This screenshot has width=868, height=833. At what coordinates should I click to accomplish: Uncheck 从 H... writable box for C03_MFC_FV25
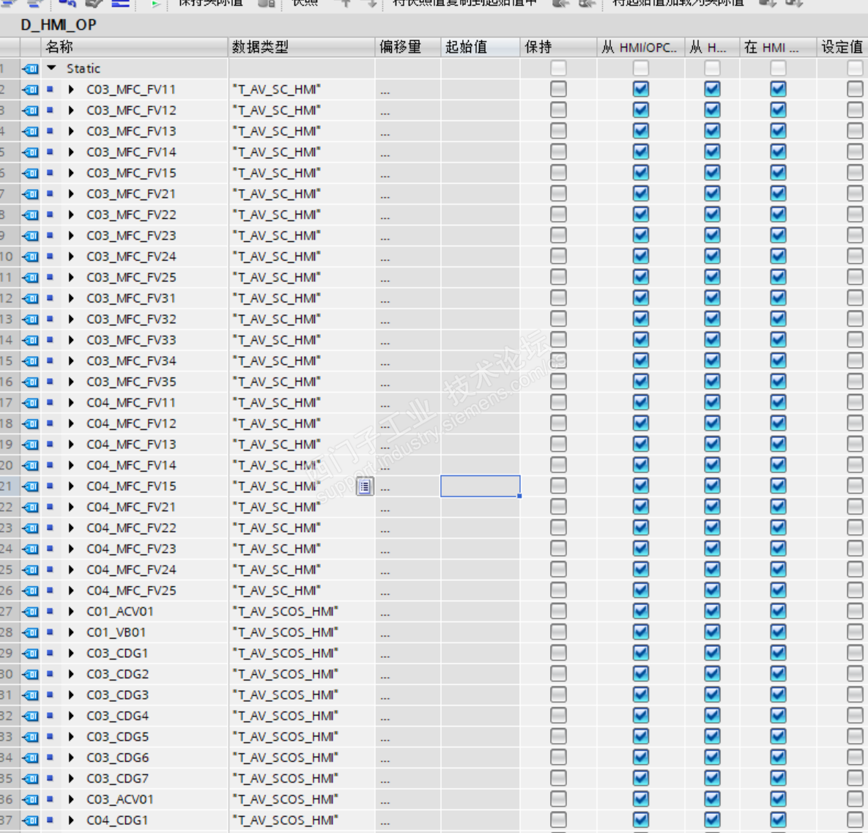click(x=713, y=277)
